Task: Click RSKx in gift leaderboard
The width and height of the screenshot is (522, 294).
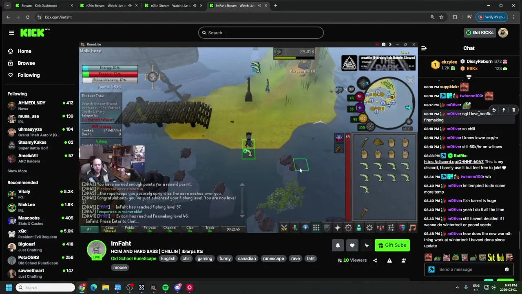Action: [x=472, y=69]
